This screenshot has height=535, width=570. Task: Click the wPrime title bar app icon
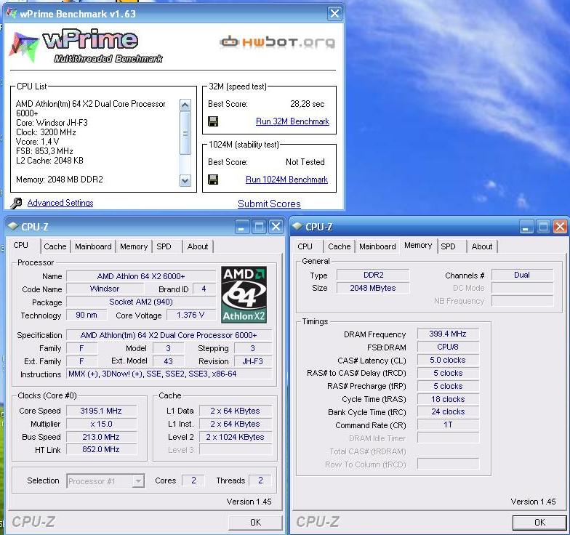pyautogui.click(x=12, y=13)
